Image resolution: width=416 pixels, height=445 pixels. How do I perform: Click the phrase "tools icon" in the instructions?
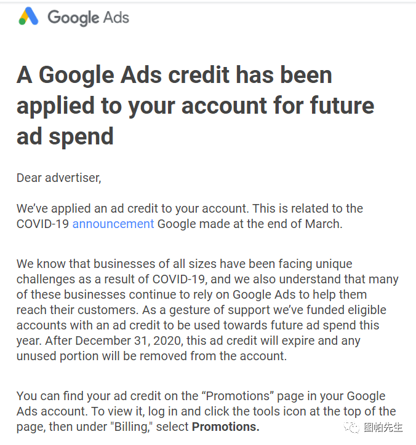(x=279, y=412)
